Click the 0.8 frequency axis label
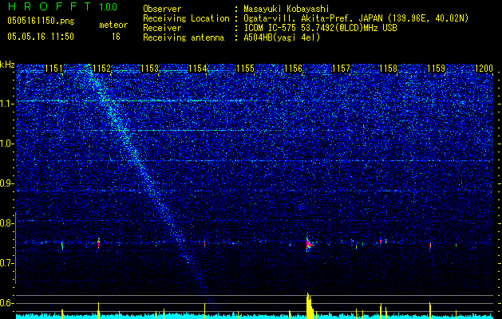 click(6, 223)
